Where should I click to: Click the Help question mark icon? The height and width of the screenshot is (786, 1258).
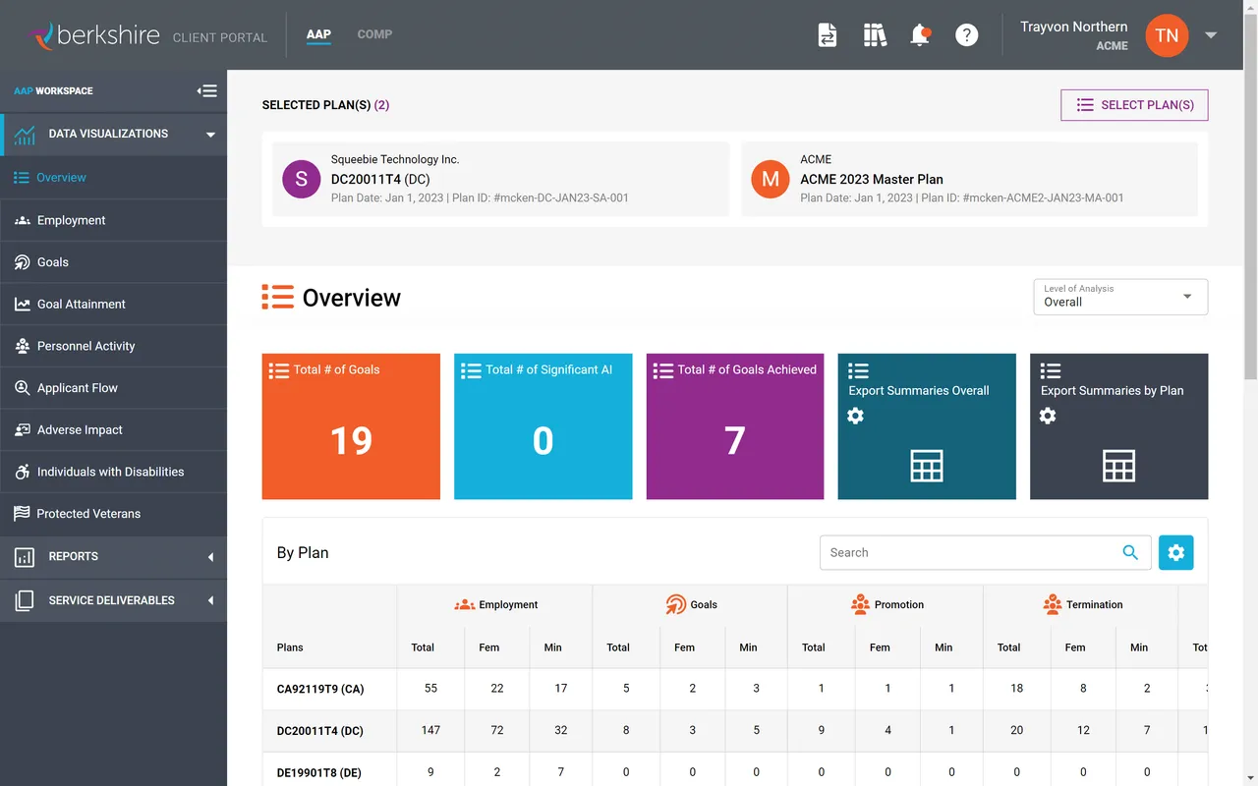click(966, 34)
